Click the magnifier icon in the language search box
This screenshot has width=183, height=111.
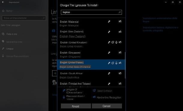click(x=120, y=12)
